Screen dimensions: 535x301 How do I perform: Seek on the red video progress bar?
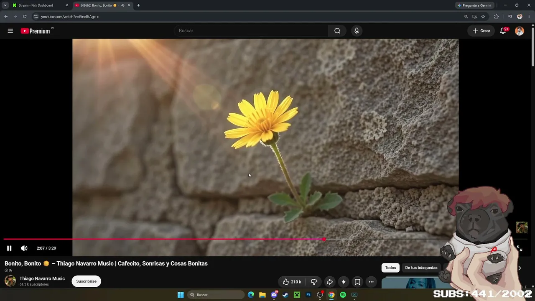[x=164, y=239]
